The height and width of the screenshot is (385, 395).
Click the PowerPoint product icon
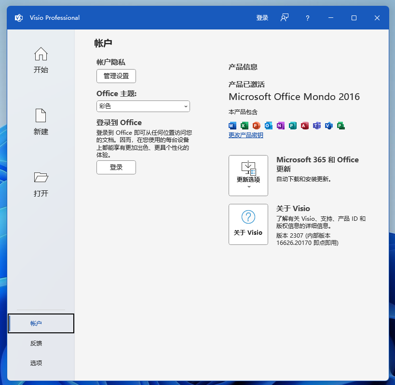(x=256, y=126)
